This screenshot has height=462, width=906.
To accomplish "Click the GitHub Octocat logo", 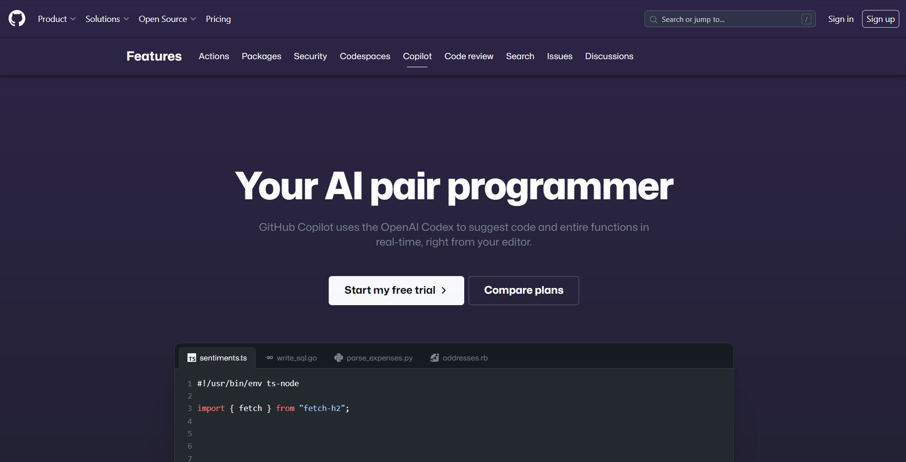I will pos(17,19).
